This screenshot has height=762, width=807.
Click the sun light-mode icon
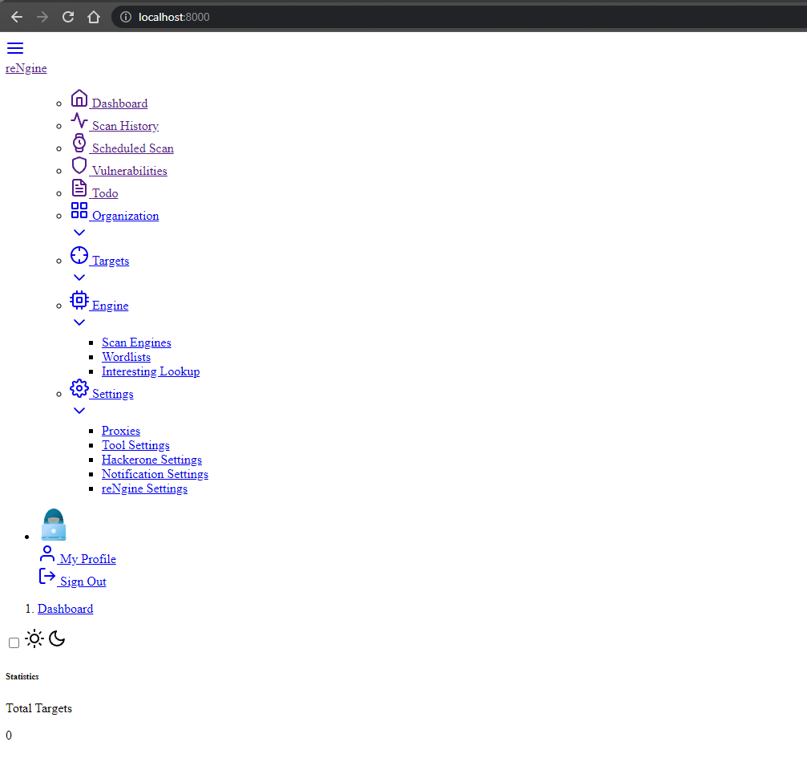pyautogui.click(x=34, y=638)
